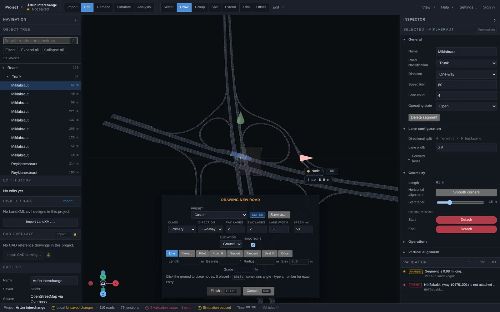
Task: Select the Offset drawing mode in dialog
Action: (x=285, y=254)
